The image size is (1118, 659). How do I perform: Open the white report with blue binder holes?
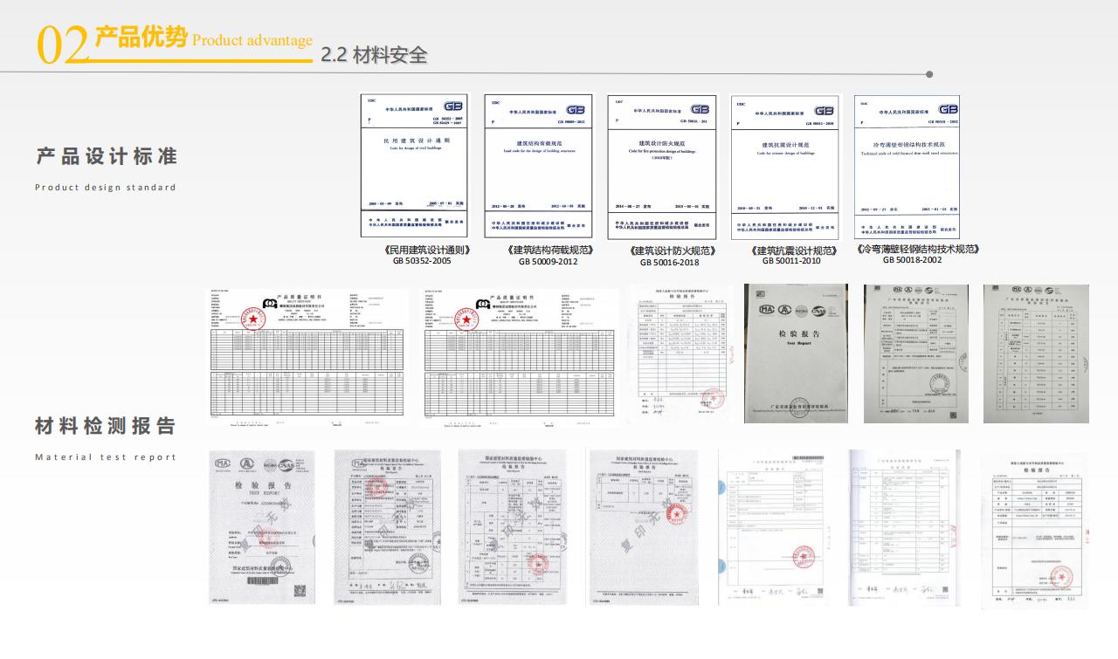(774, 527)
